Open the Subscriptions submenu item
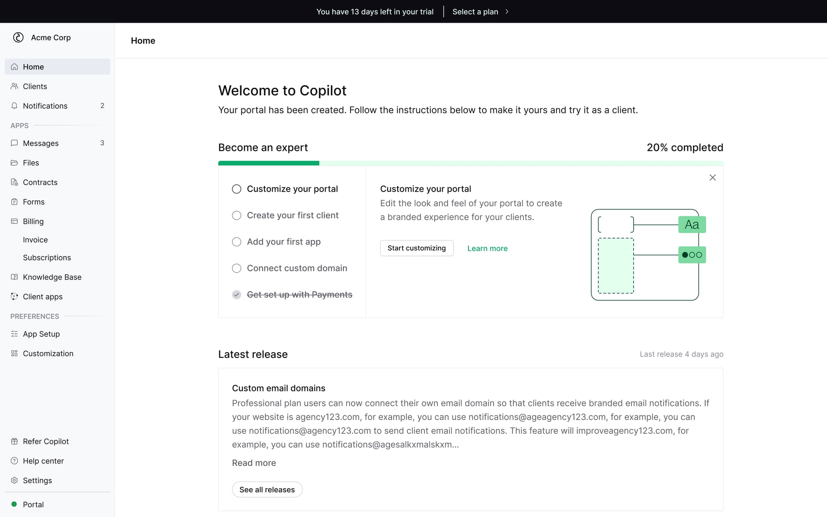The width and height of the screenshot is (827, 517). (47, 258)
